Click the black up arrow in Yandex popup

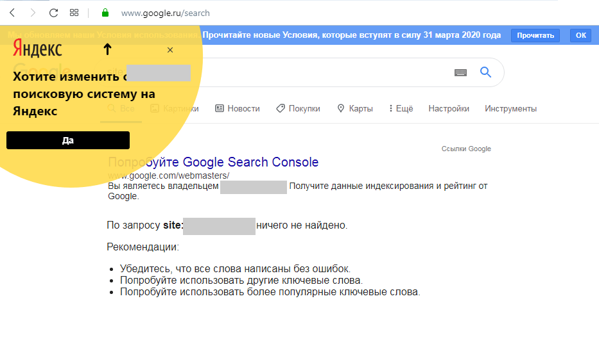pyautogui.click(x=107, y=49)
